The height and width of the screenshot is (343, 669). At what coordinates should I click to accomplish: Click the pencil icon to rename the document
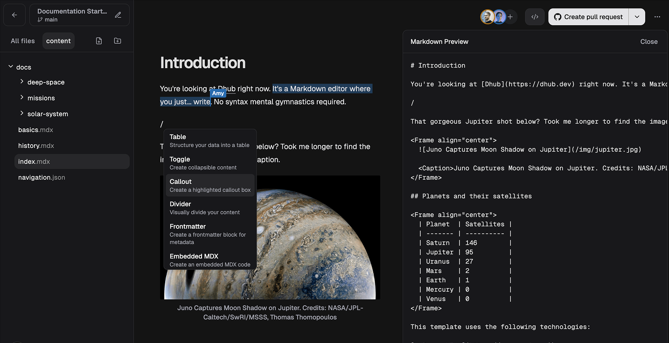point(119,14)
